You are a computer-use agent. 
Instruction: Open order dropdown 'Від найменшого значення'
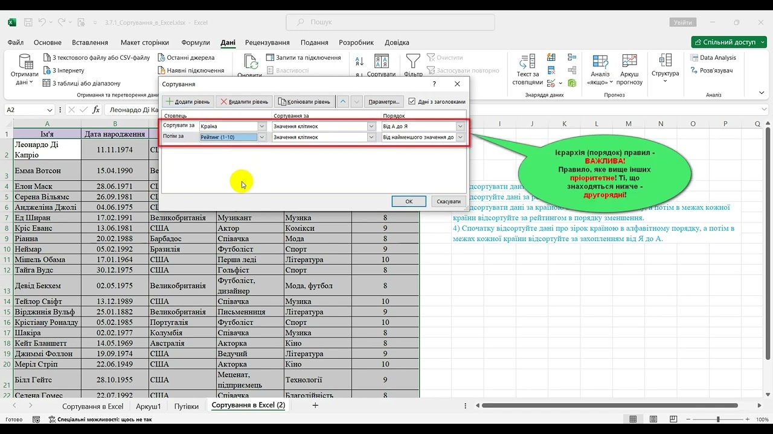click(x=460, y=137)
